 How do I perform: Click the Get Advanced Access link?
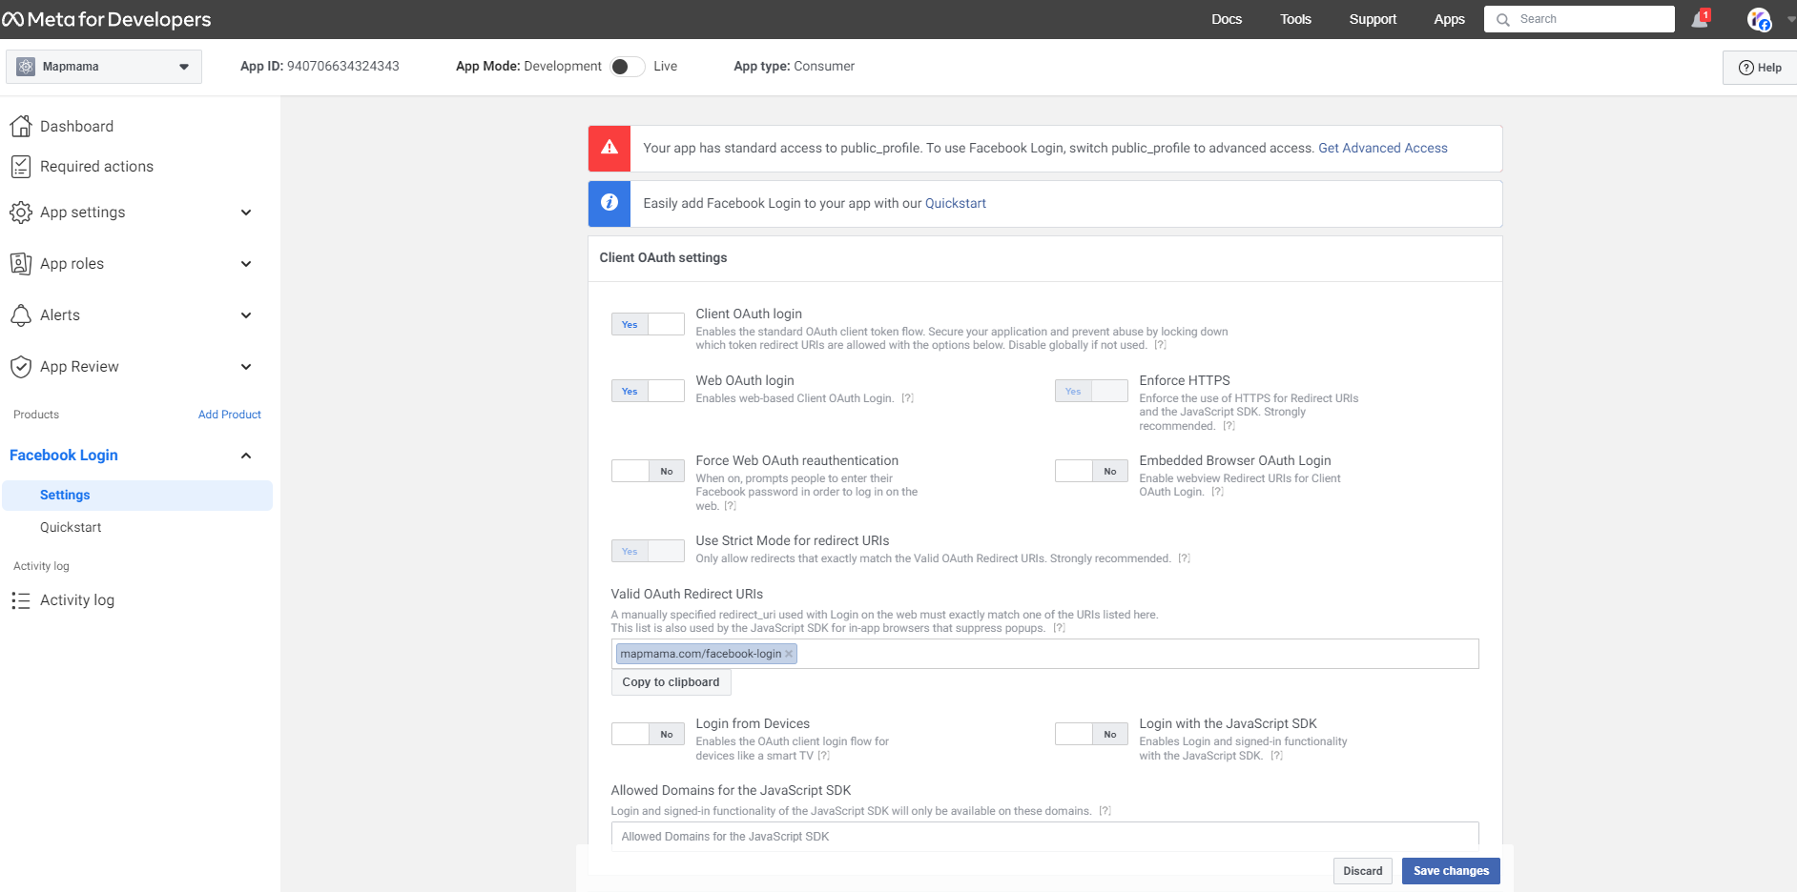[1383, 148]
